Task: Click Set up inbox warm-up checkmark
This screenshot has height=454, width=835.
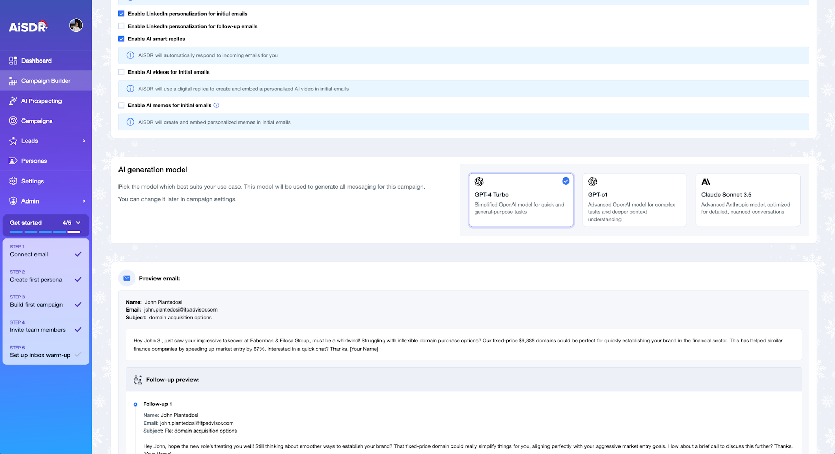Action: (78, 355)
